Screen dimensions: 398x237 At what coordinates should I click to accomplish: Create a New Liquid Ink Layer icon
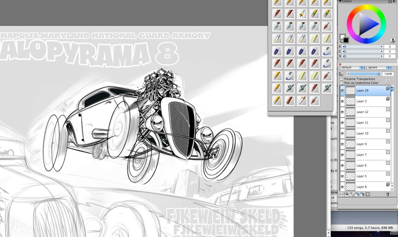pos(363,194)
